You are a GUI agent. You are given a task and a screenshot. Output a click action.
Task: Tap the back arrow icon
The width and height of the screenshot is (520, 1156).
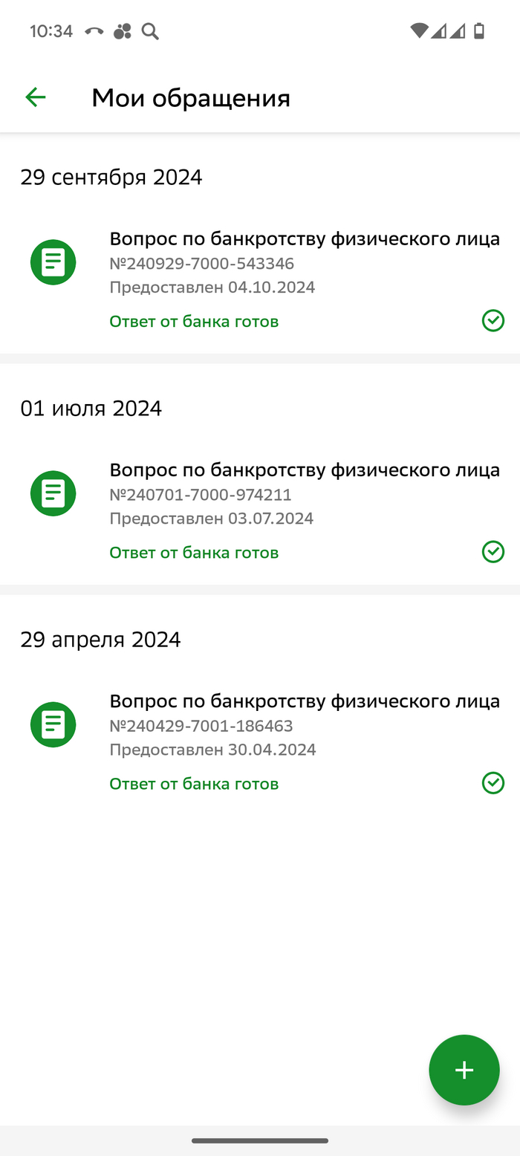36,97
